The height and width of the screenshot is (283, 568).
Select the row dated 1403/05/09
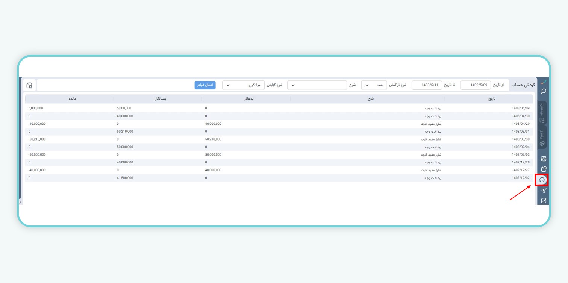point(279,108)
